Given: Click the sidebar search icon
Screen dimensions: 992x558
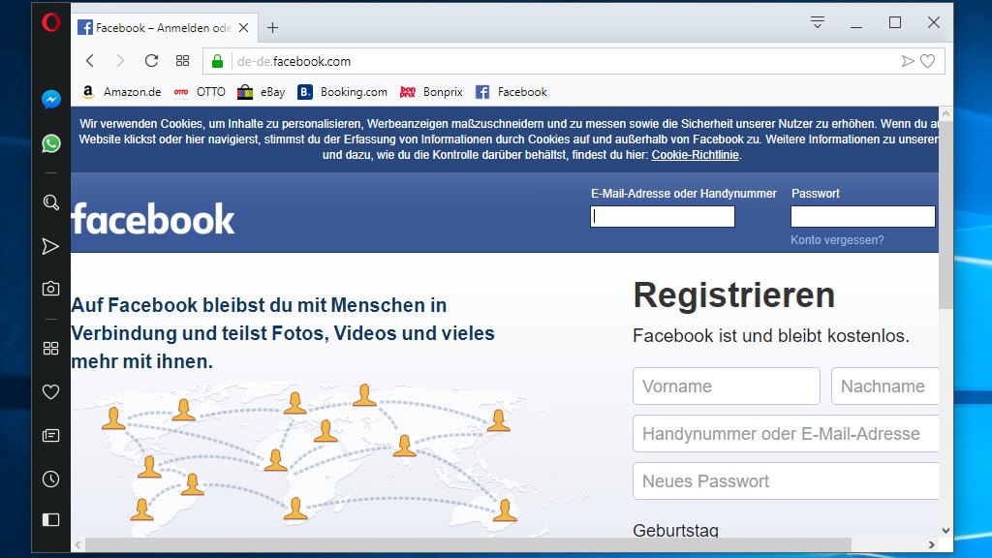Looking at the screenshot, I should point(51,202).
